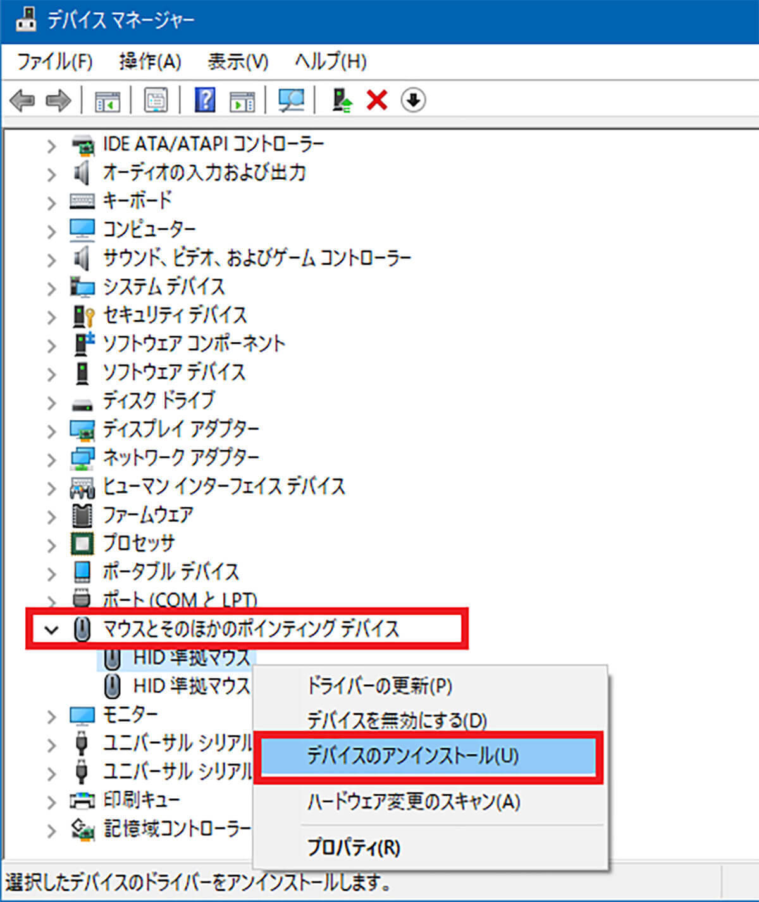Viewport: 759px width, 902px height.
Task: Open the 操作(A) menu
Action: tap(150, 61)
